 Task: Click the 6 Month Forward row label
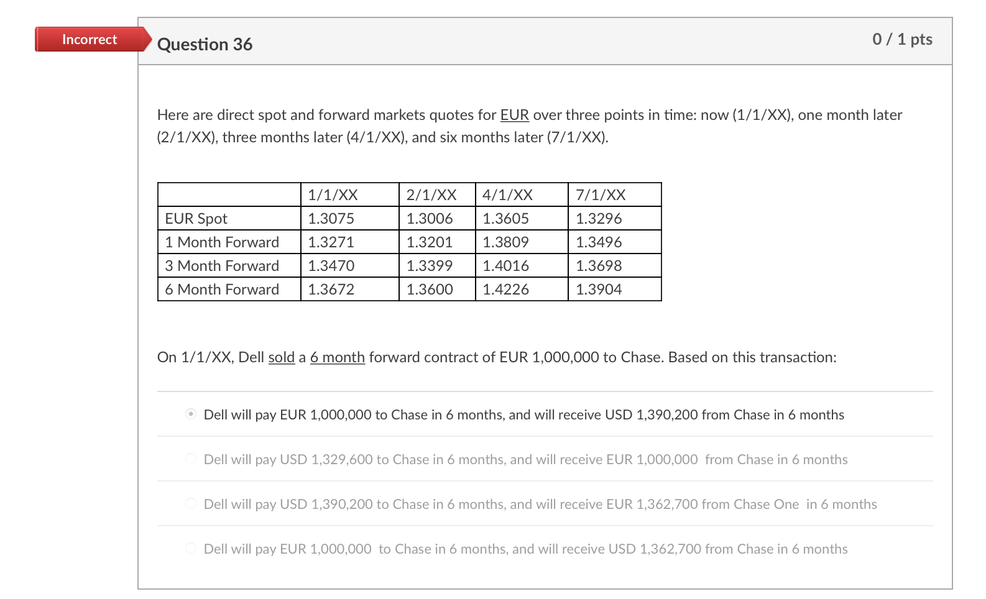tap(221, 289)
